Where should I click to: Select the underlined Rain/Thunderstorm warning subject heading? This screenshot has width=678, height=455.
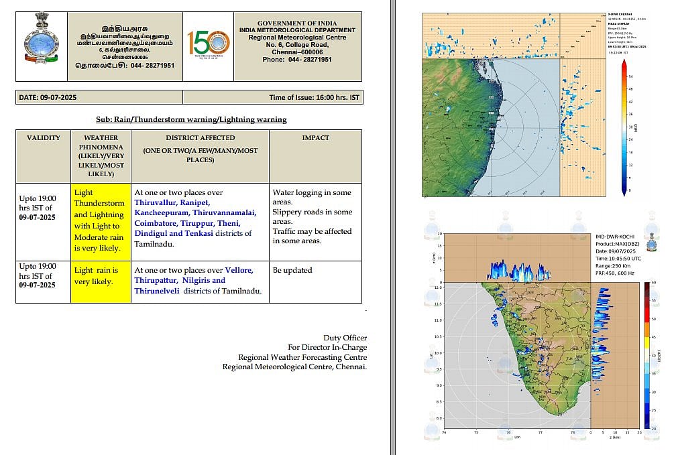(191, 119)
